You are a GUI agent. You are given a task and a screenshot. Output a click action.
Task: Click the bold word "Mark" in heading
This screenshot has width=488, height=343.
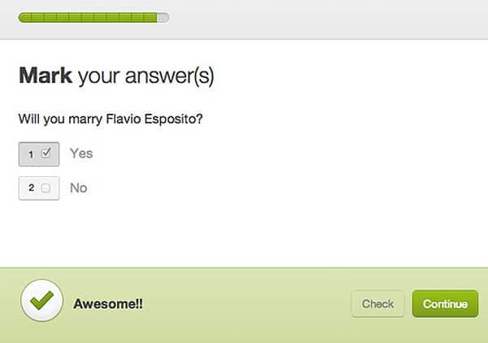point(45,76)
